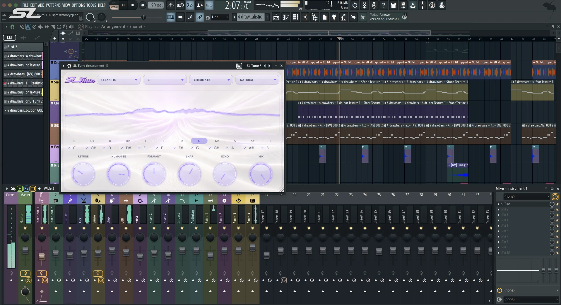Open the Plugin picker plug icon

coord(334,17)
